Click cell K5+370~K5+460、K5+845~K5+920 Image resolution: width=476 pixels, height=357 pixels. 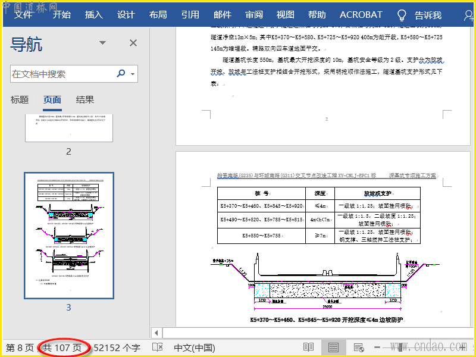pos(262,205)
